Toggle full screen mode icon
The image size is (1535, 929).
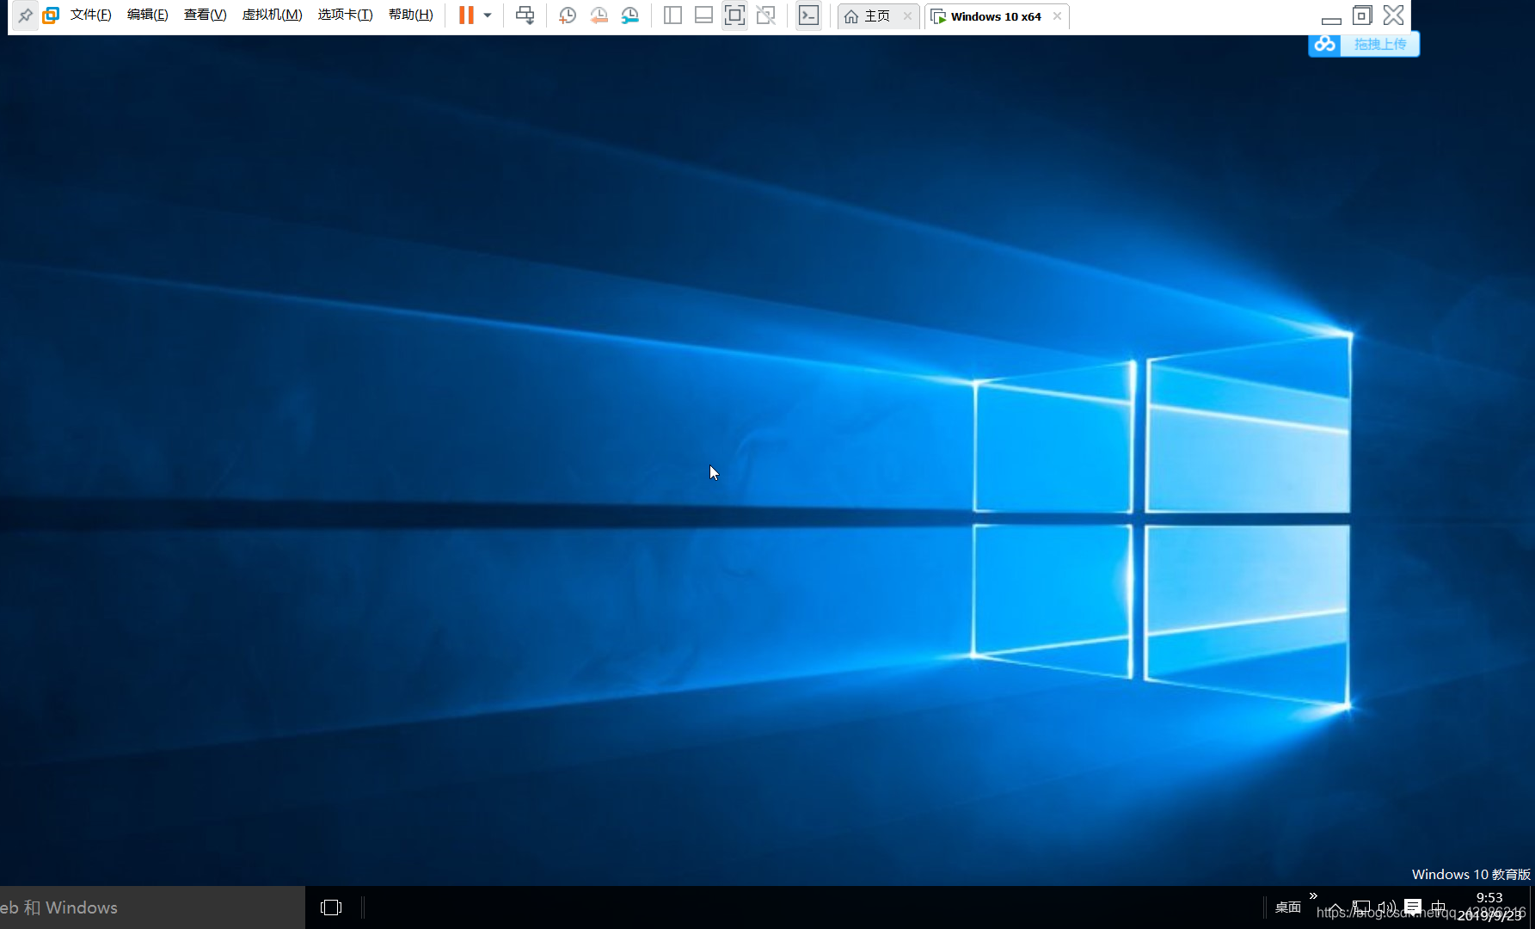[734, 15]
